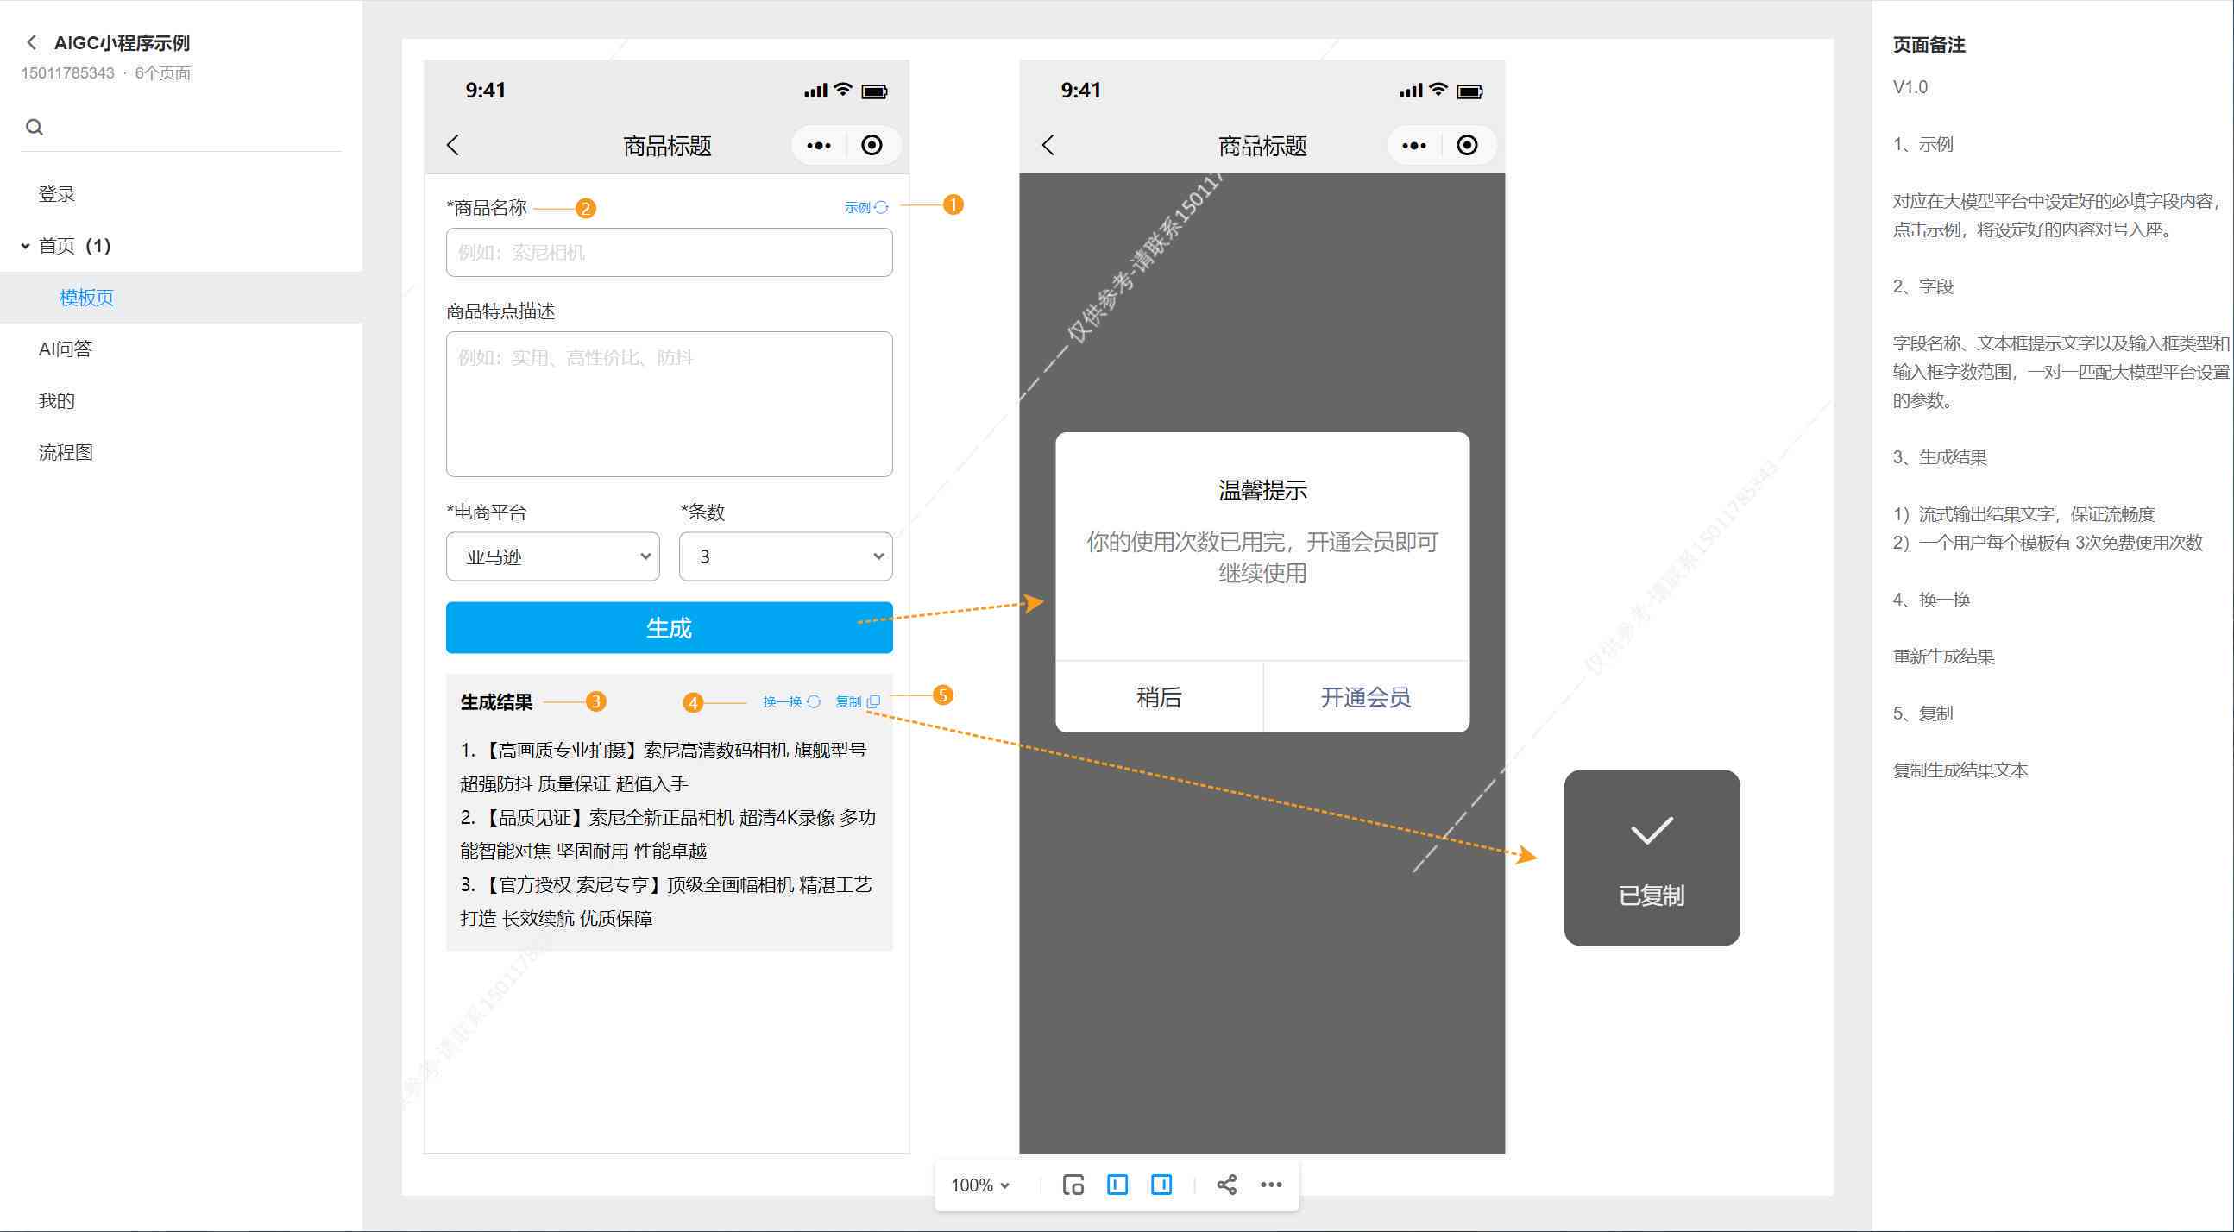Click signal bars in left phone status bar

[815, 91]
